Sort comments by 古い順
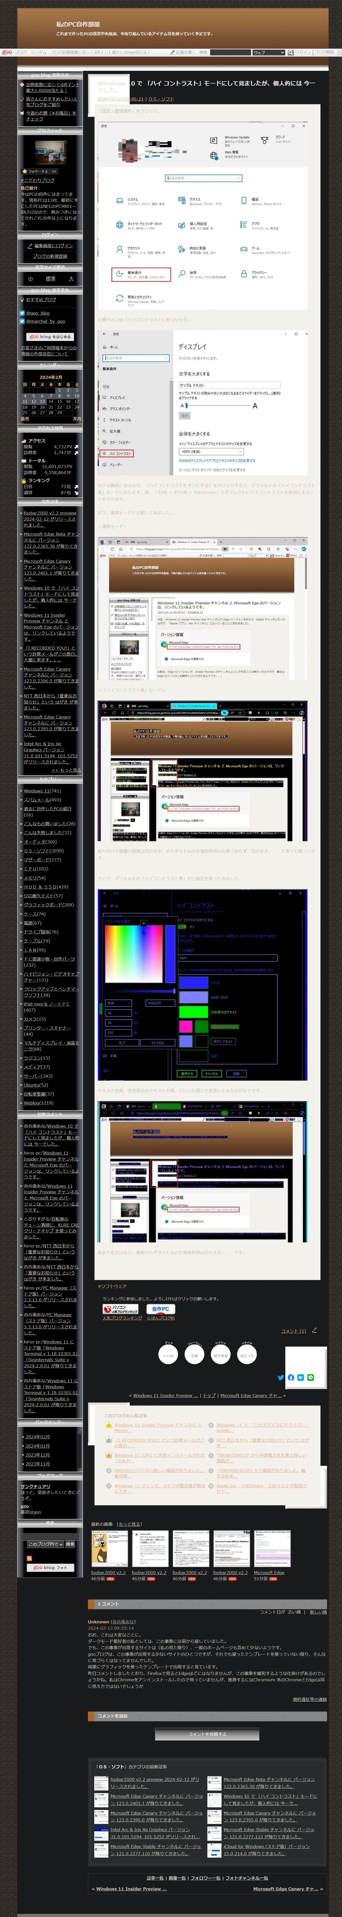Image resolution: width=342 pixels, height=1917 pixels. (295, 1612)
